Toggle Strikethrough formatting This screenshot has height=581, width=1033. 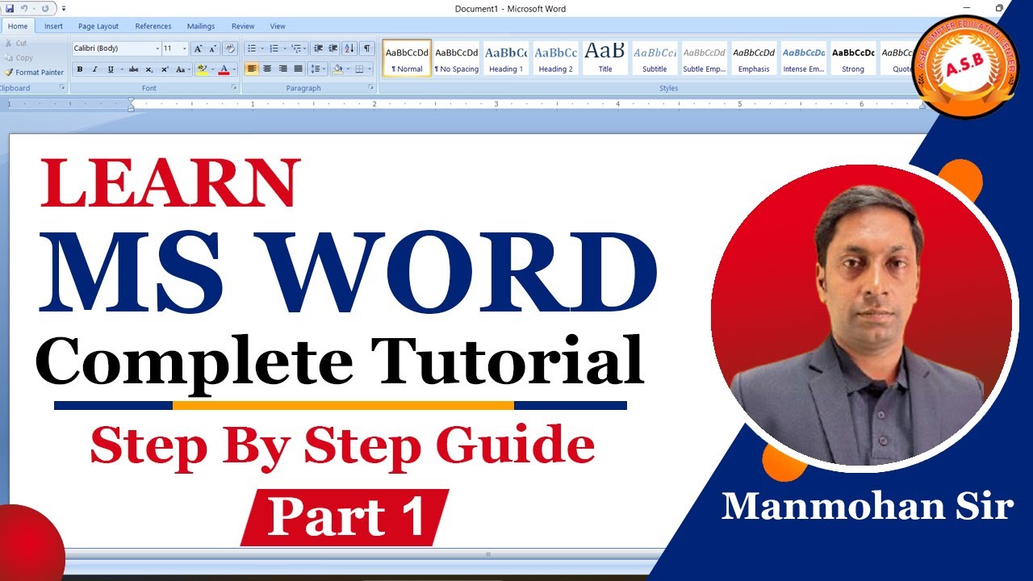click(133, 69)
